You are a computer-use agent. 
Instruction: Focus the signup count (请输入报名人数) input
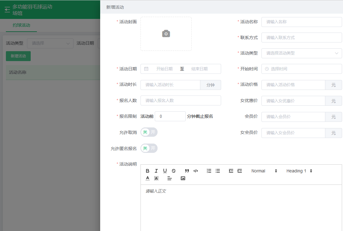coord(181,101)
